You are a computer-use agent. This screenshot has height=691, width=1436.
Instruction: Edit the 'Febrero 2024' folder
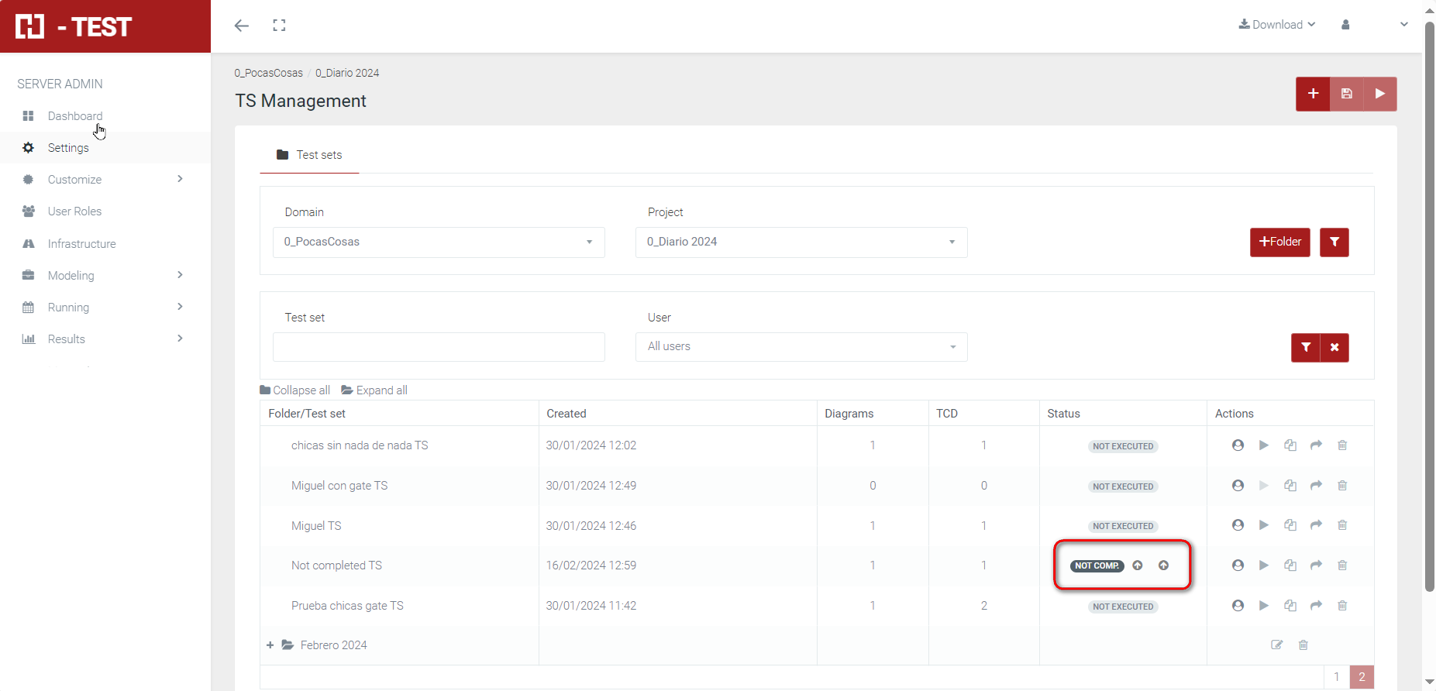point(1277,645)
